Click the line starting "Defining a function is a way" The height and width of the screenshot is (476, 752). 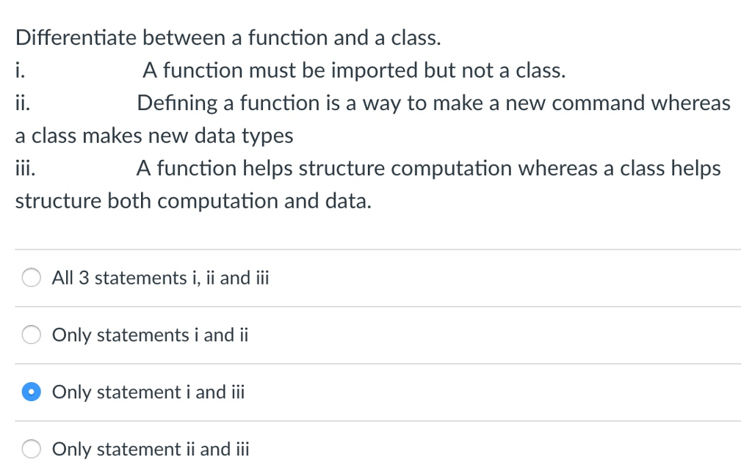[x=433, y=103]
